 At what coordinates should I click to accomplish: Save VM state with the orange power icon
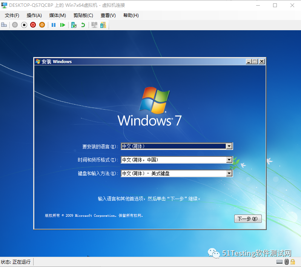point(42,25)
